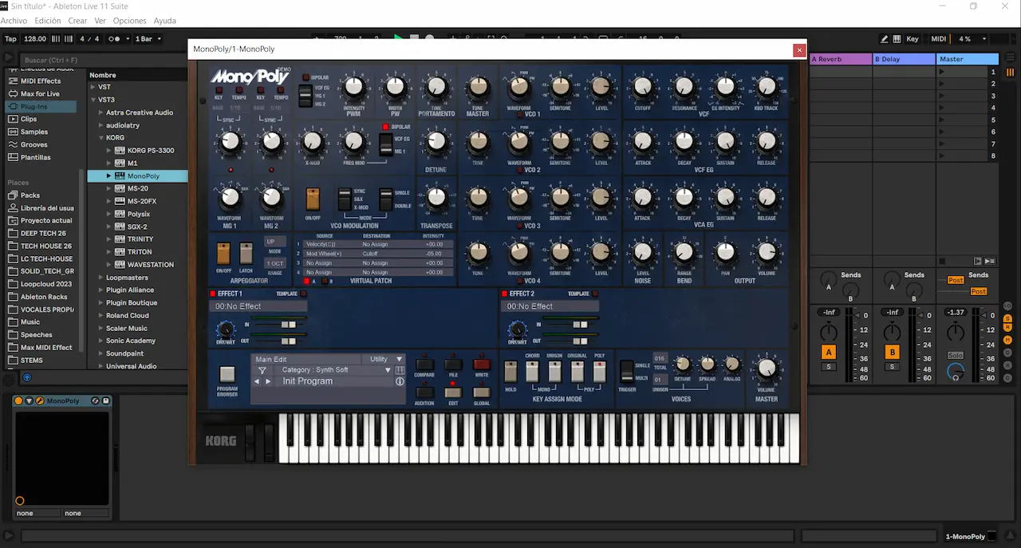Viewport: 1021px width, 548px height.
Task: Select the POLY key assign switch
Action: click(599, 371)
